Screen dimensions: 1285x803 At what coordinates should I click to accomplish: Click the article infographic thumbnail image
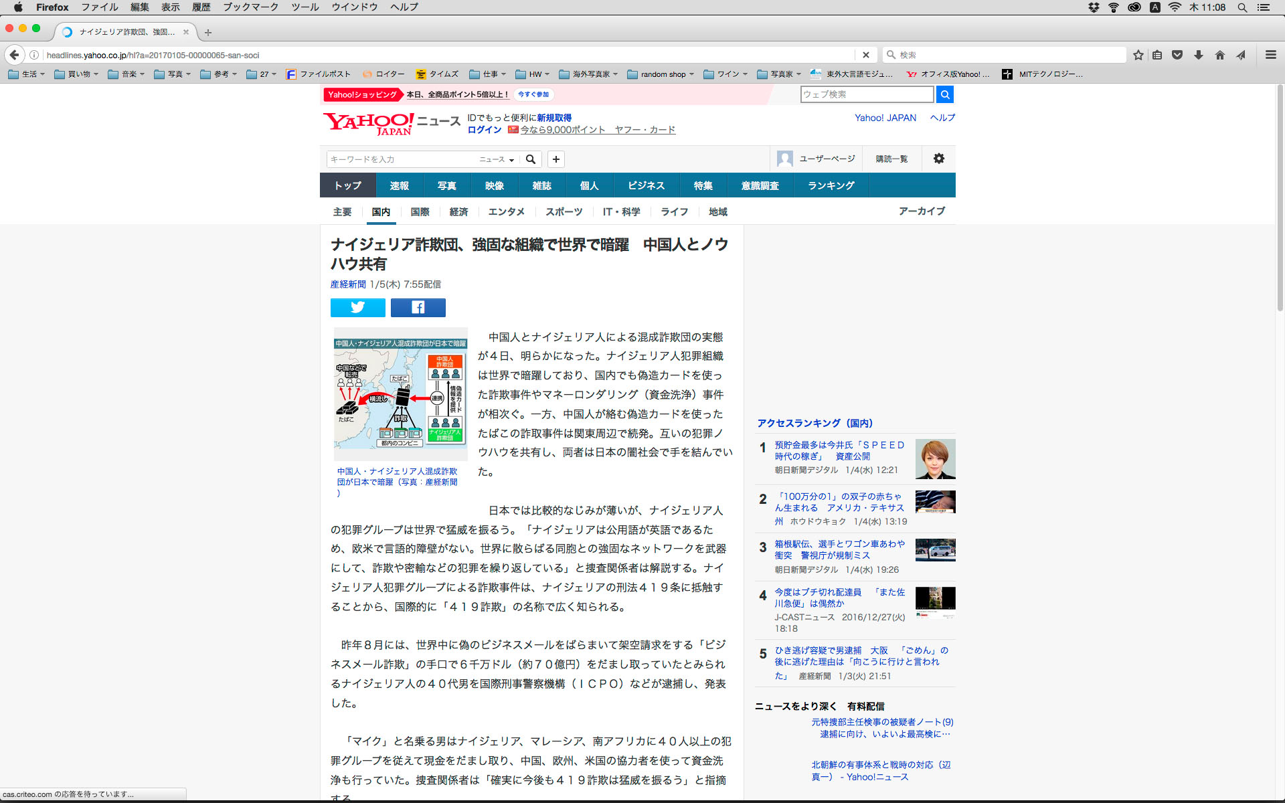(x=400, y=393)
